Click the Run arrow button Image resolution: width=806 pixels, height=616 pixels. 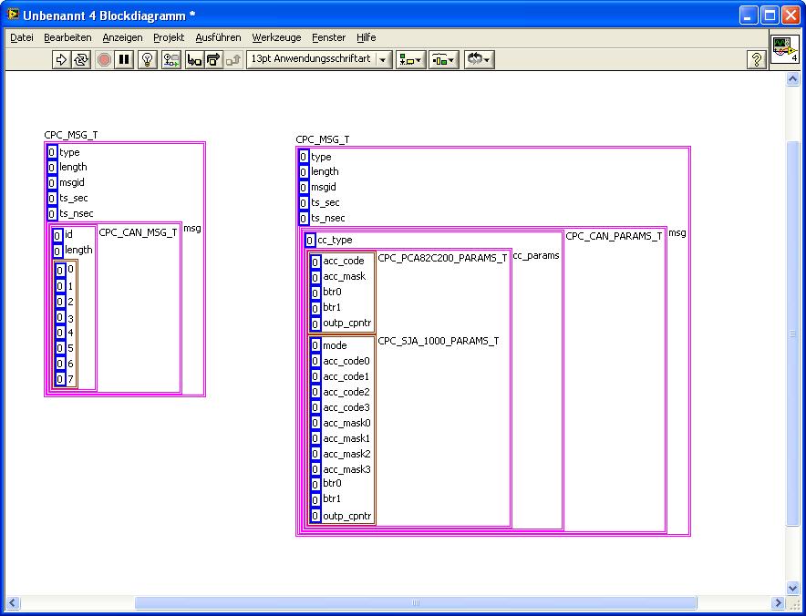tap(62, 59)
